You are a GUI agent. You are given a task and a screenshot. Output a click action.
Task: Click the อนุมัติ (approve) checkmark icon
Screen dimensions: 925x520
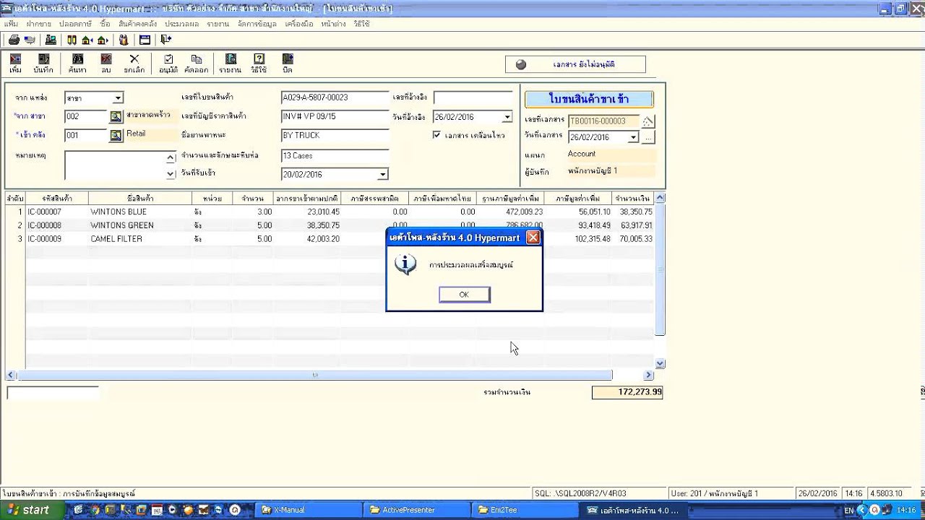[x=168, y=64]
